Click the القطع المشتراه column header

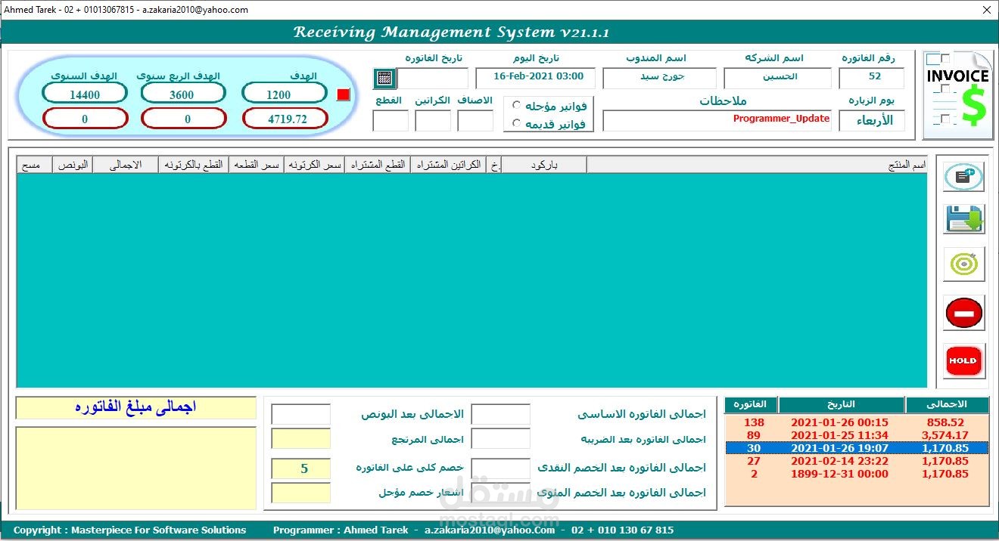pyautogui.click(x=377, y=165)
